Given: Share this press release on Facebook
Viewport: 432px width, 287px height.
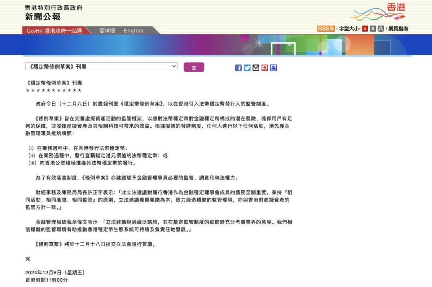Looking at the screenshot, I should tap(238, 68).
